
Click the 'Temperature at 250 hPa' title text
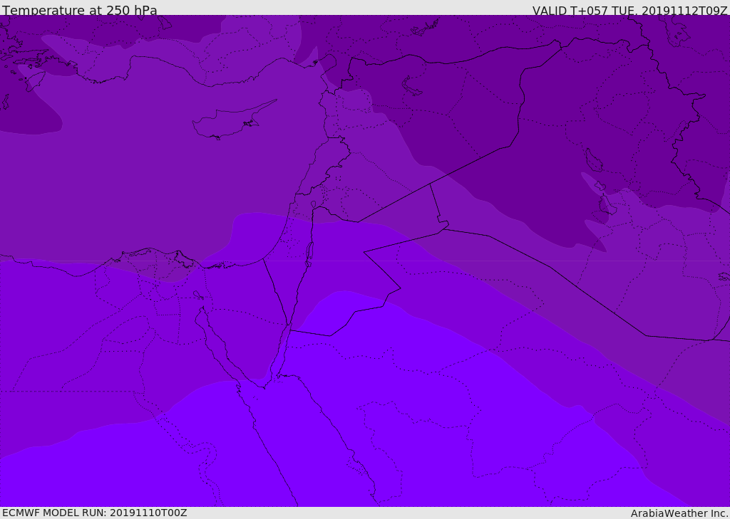point(80,10)
